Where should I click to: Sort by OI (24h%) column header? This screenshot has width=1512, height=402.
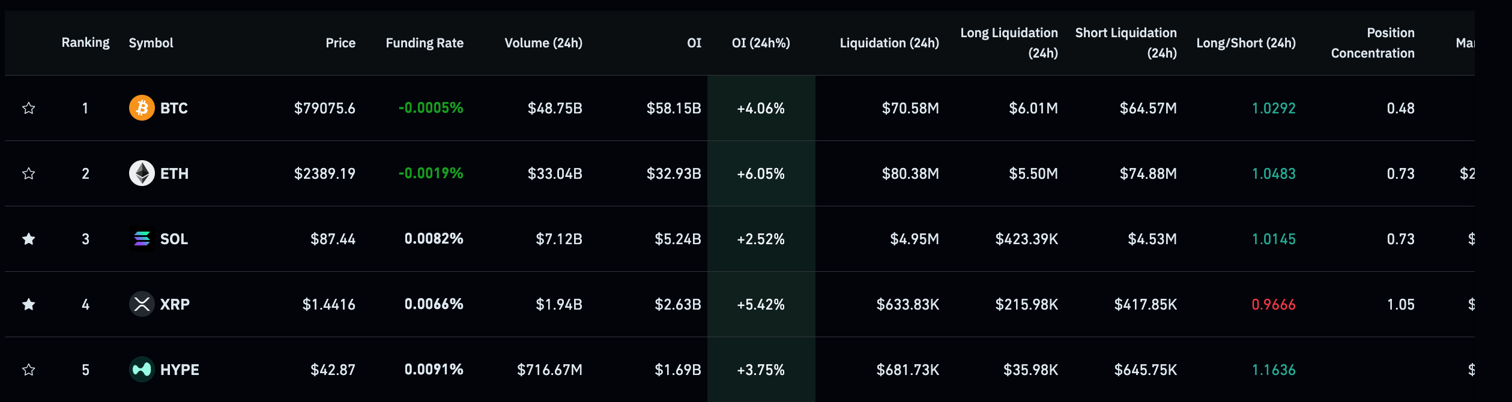point(760,43)
